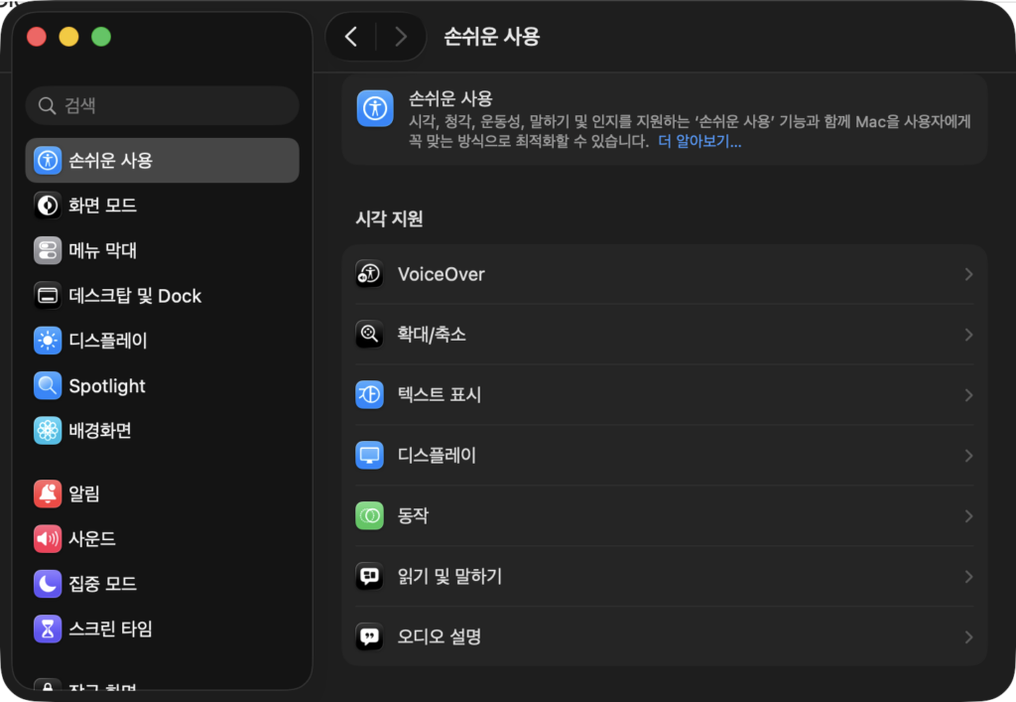Click the 배경화면 flower icon
Viewport: 1016px width, 702px height.
48,430
